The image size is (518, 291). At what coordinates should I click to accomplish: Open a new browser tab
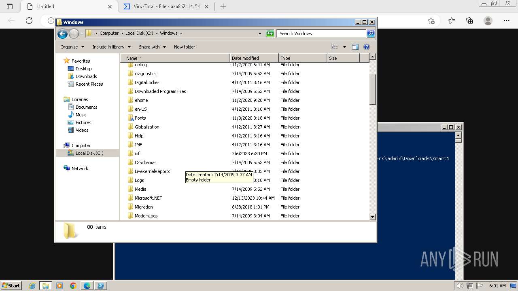[223, 6]
